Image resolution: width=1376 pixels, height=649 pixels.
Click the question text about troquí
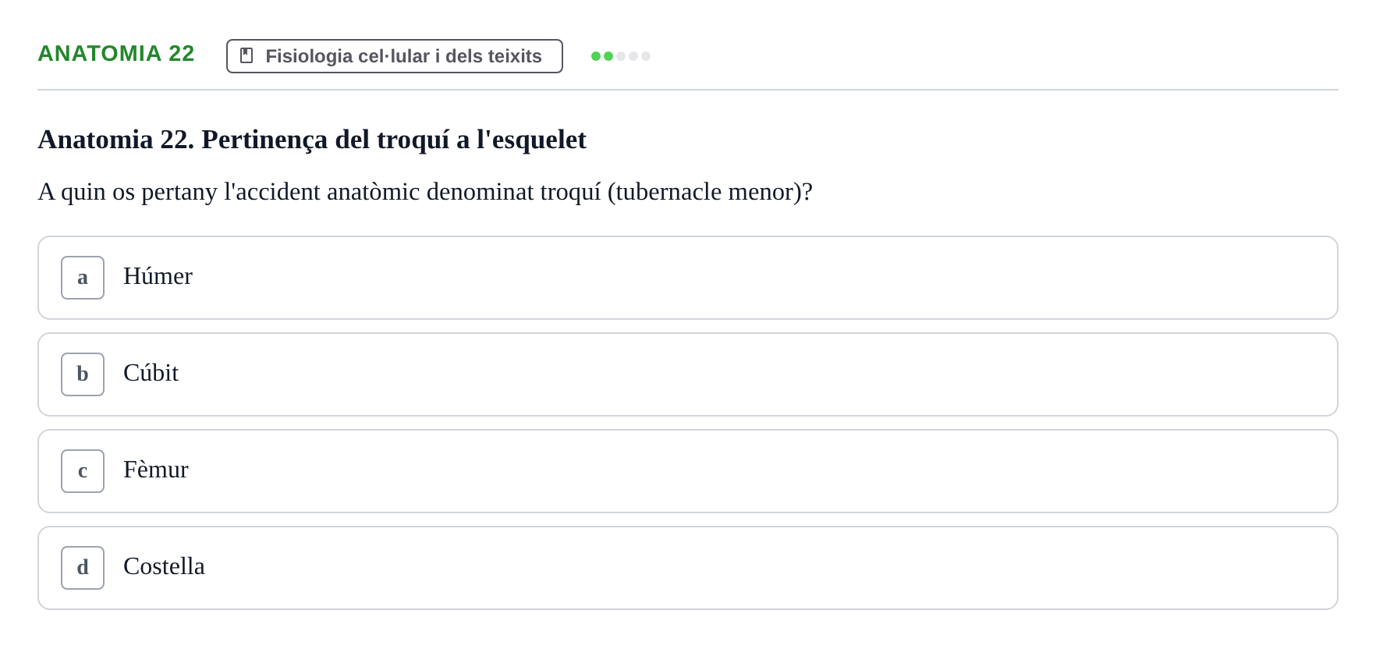425,192
